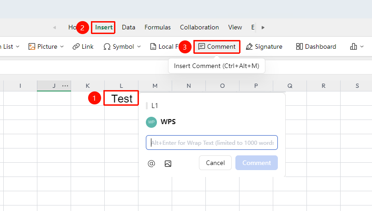Expand the Picture dropdown arrow
The width and height of the screenshot is (372, 211).
point(62,46)
